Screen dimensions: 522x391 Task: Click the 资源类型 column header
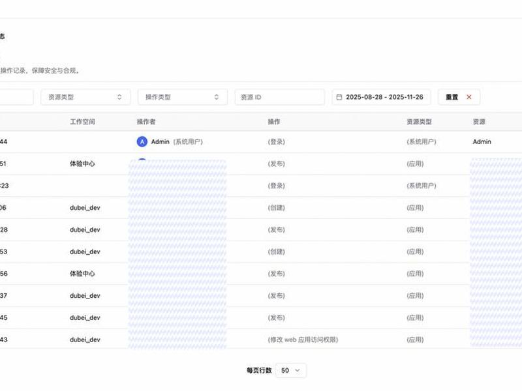point(419,122)
